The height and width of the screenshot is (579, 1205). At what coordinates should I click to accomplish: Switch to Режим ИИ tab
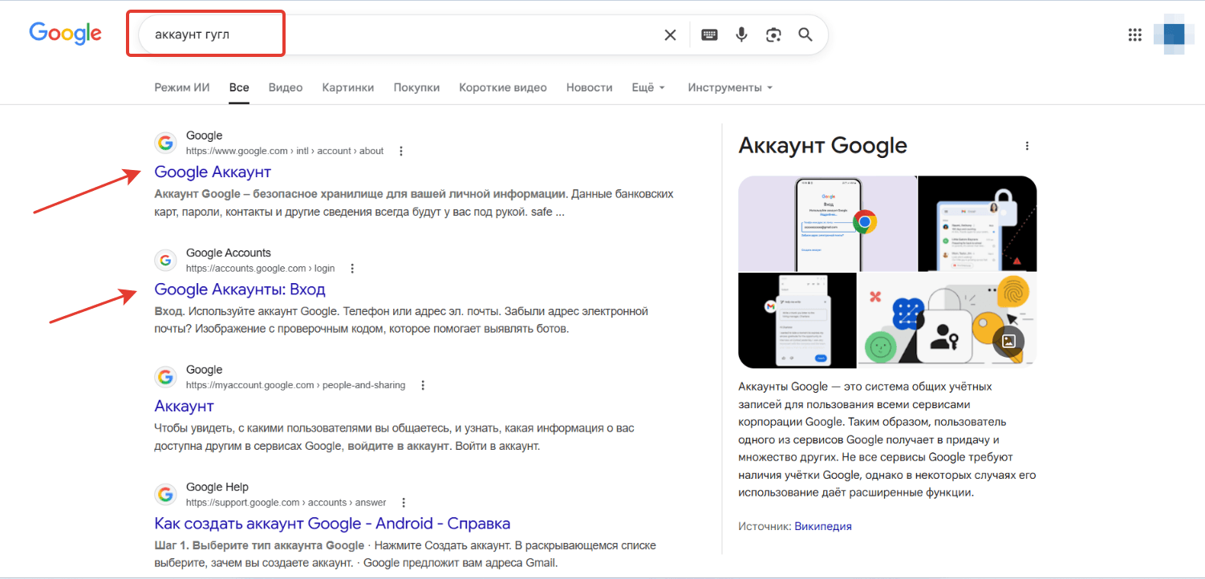pos(182,87)
